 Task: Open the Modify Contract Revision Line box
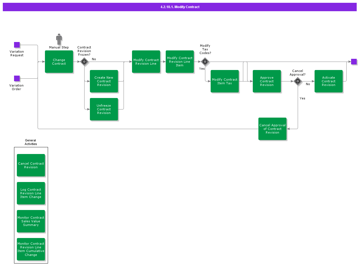click(x=146, y=62)
